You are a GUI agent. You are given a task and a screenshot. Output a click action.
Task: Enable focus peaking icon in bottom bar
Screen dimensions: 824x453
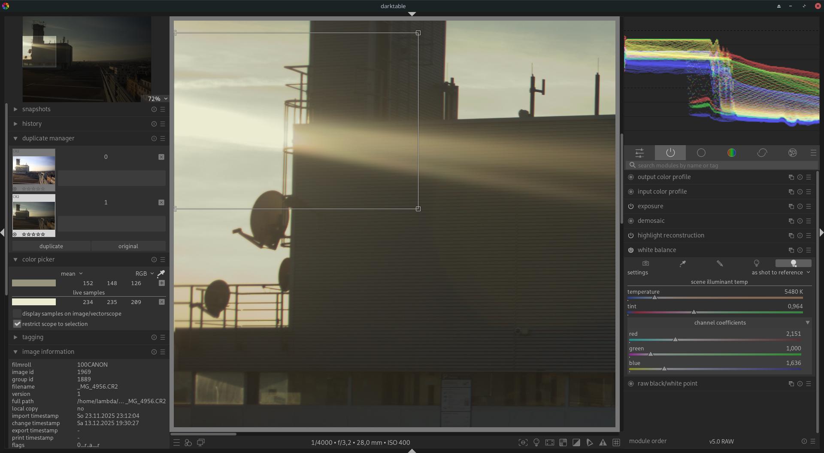[523, 442]
